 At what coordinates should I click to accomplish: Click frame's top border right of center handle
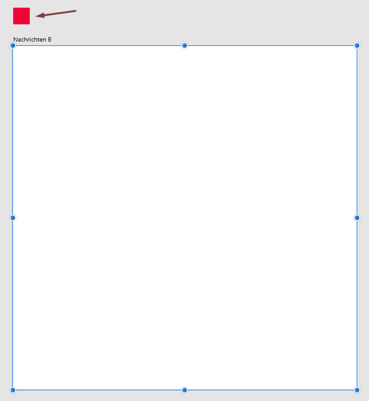click(270, 45)
